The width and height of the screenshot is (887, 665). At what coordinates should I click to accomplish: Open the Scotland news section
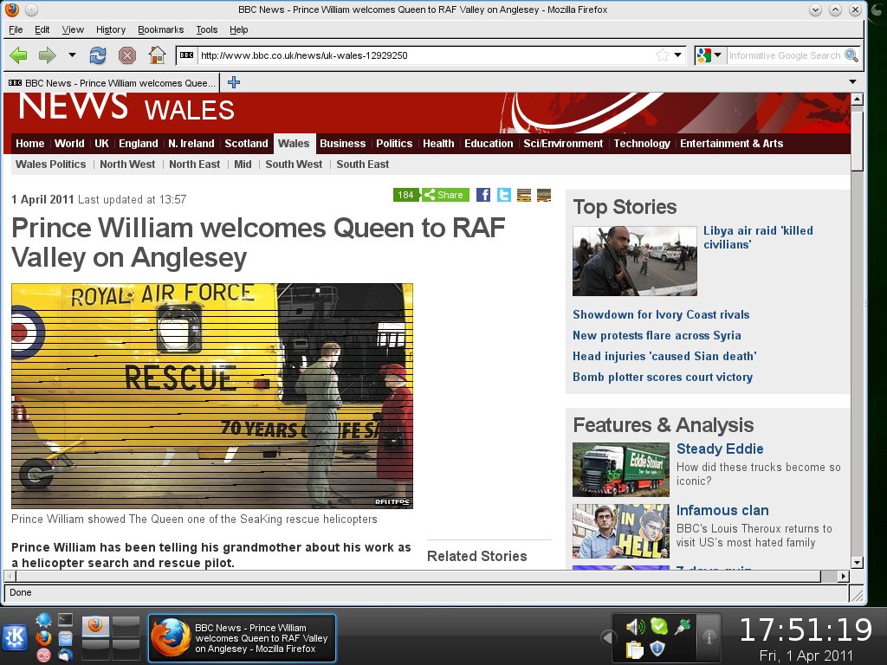[x=246, y=144]
